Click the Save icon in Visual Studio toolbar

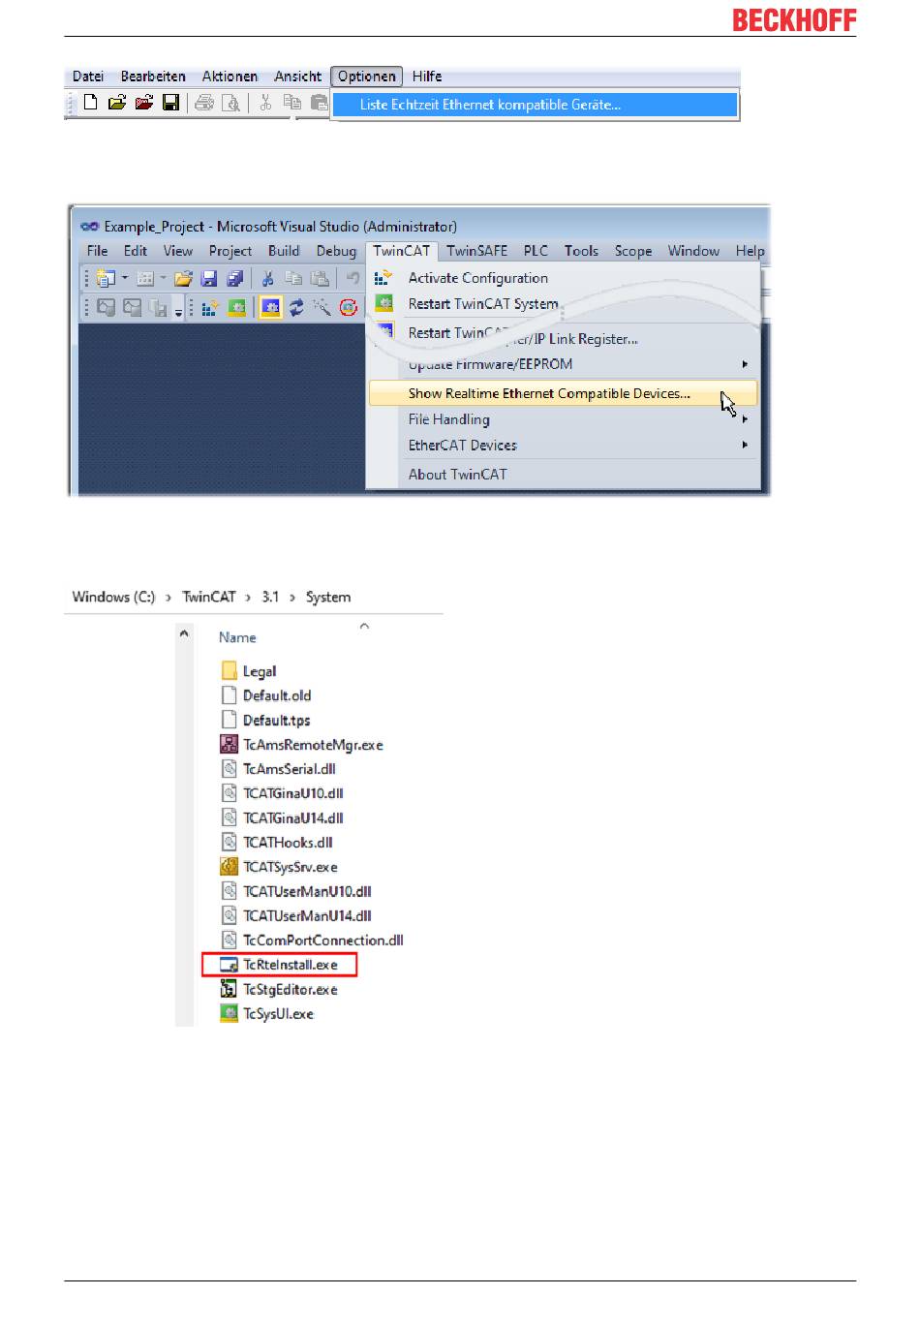[208, 278]
